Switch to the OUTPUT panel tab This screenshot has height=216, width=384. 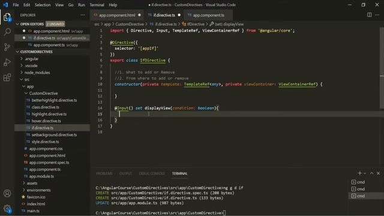(125, 173)
